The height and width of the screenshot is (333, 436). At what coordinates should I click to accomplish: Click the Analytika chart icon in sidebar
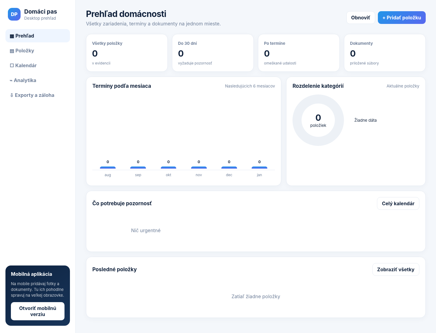click(11, 81)
